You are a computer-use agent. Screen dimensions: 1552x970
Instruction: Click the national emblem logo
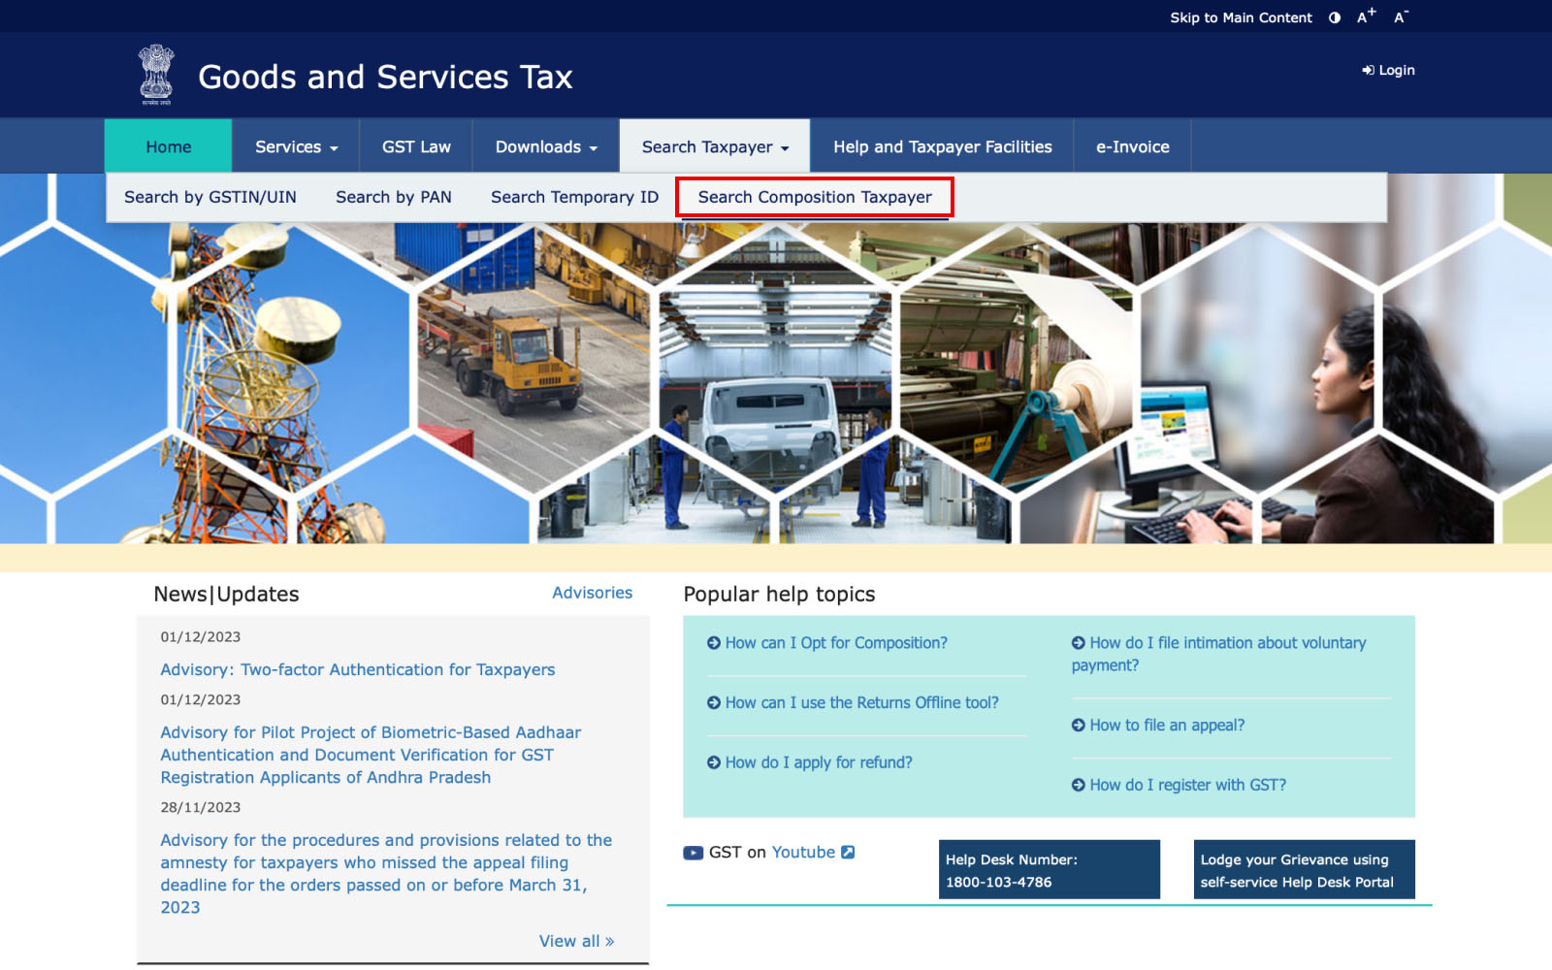[156, 75]
